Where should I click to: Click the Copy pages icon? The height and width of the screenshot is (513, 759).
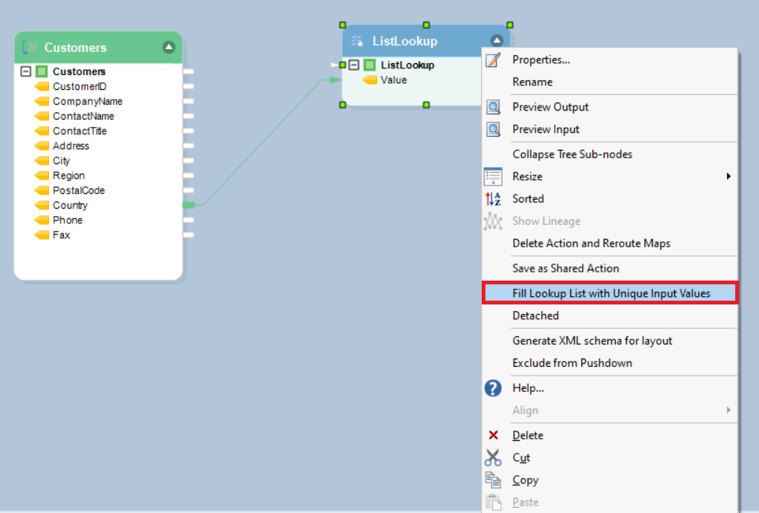click(x=493, y=480)
